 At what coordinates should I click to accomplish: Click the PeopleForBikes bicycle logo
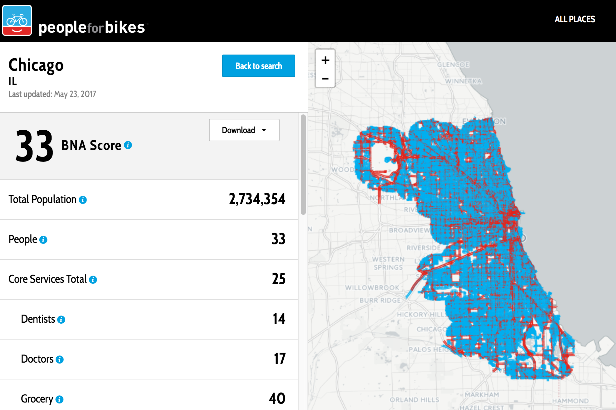pos(17,20)
